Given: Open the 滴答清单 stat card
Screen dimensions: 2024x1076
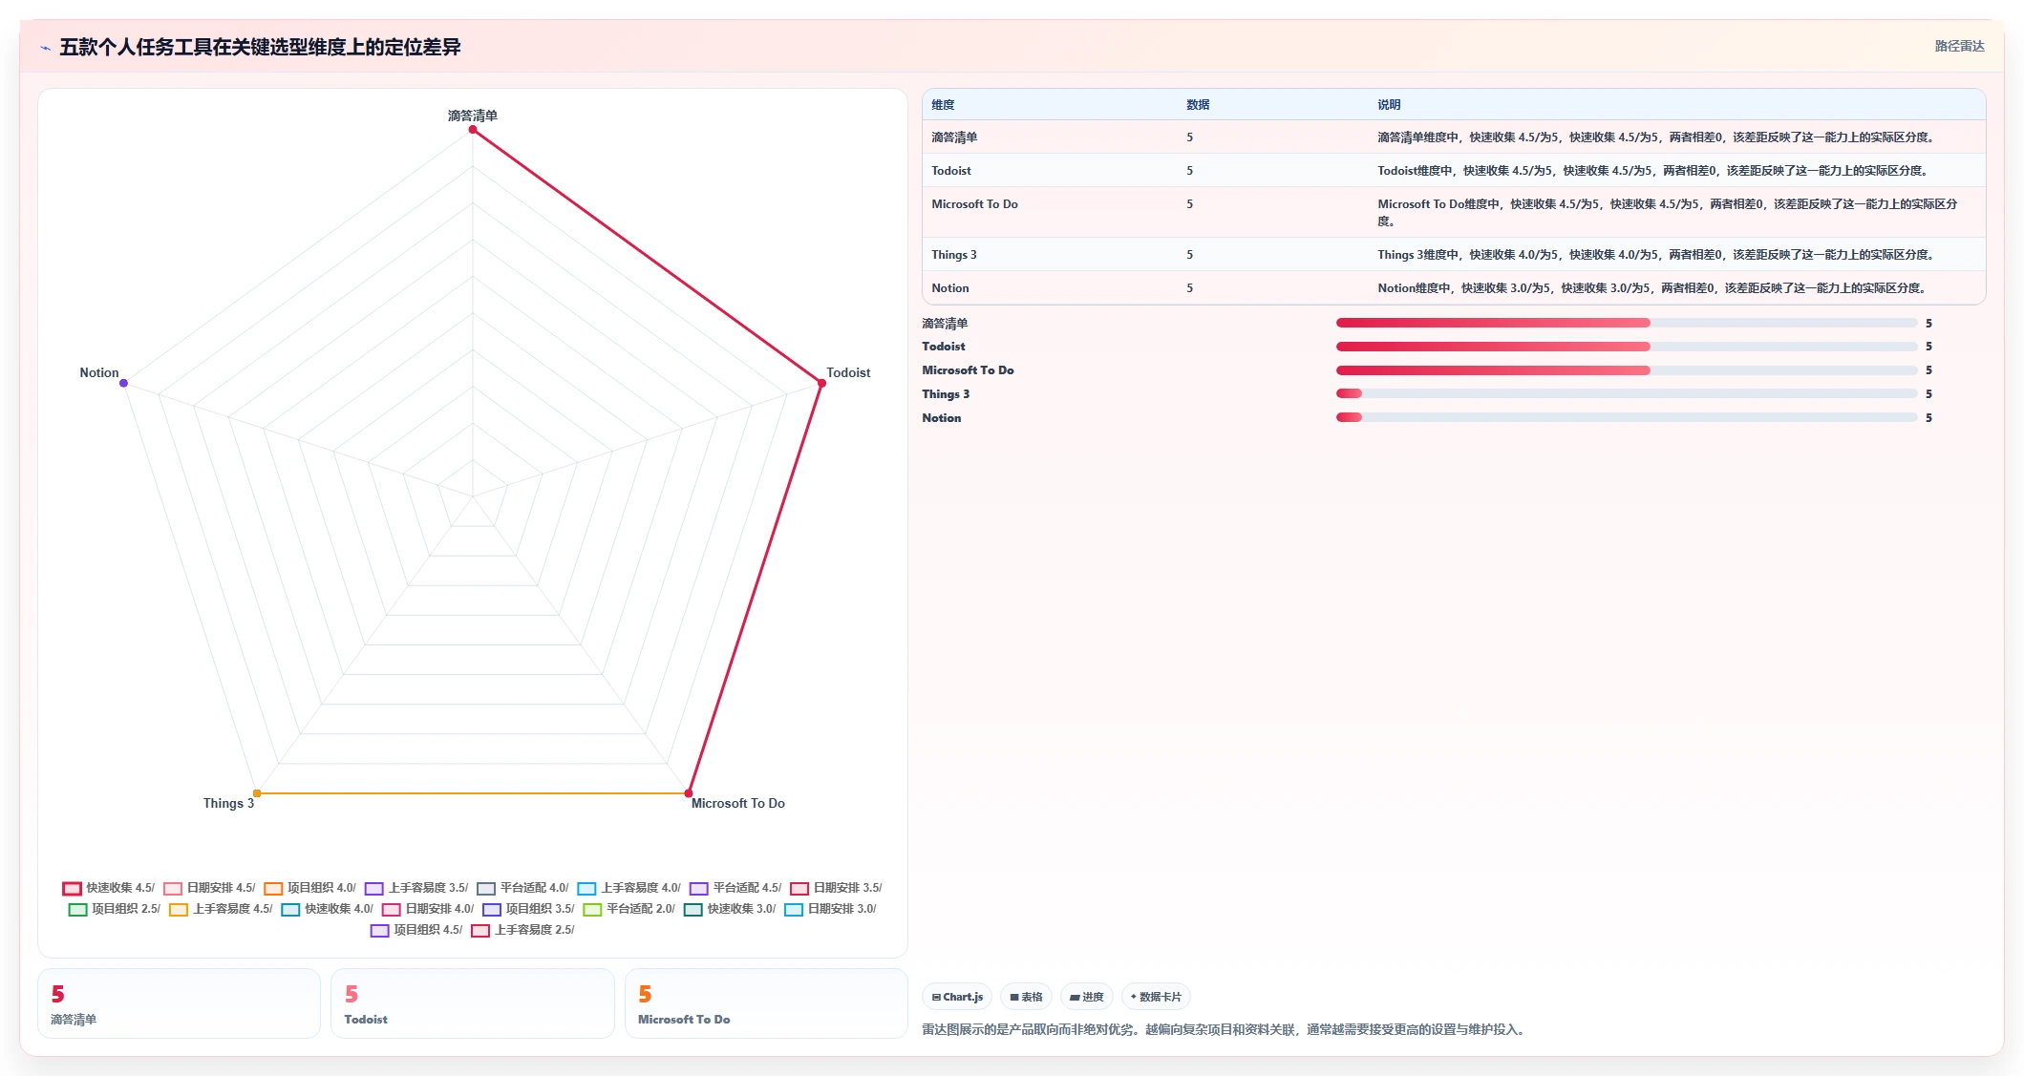Looking at the screenshot, I should click(179, 1003).
